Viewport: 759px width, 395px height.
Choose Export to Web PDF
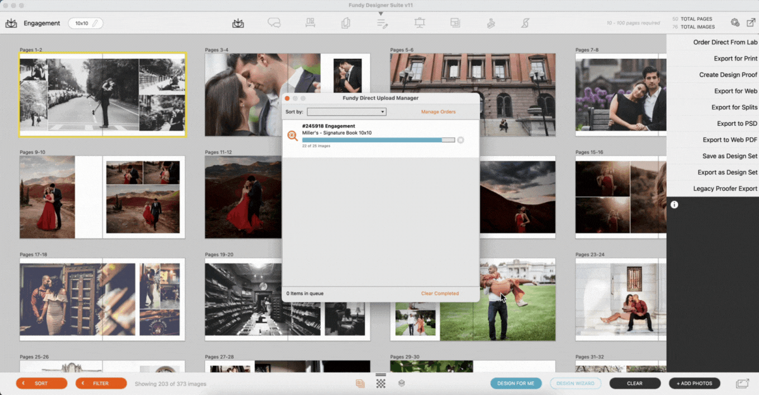click(730, 140)
